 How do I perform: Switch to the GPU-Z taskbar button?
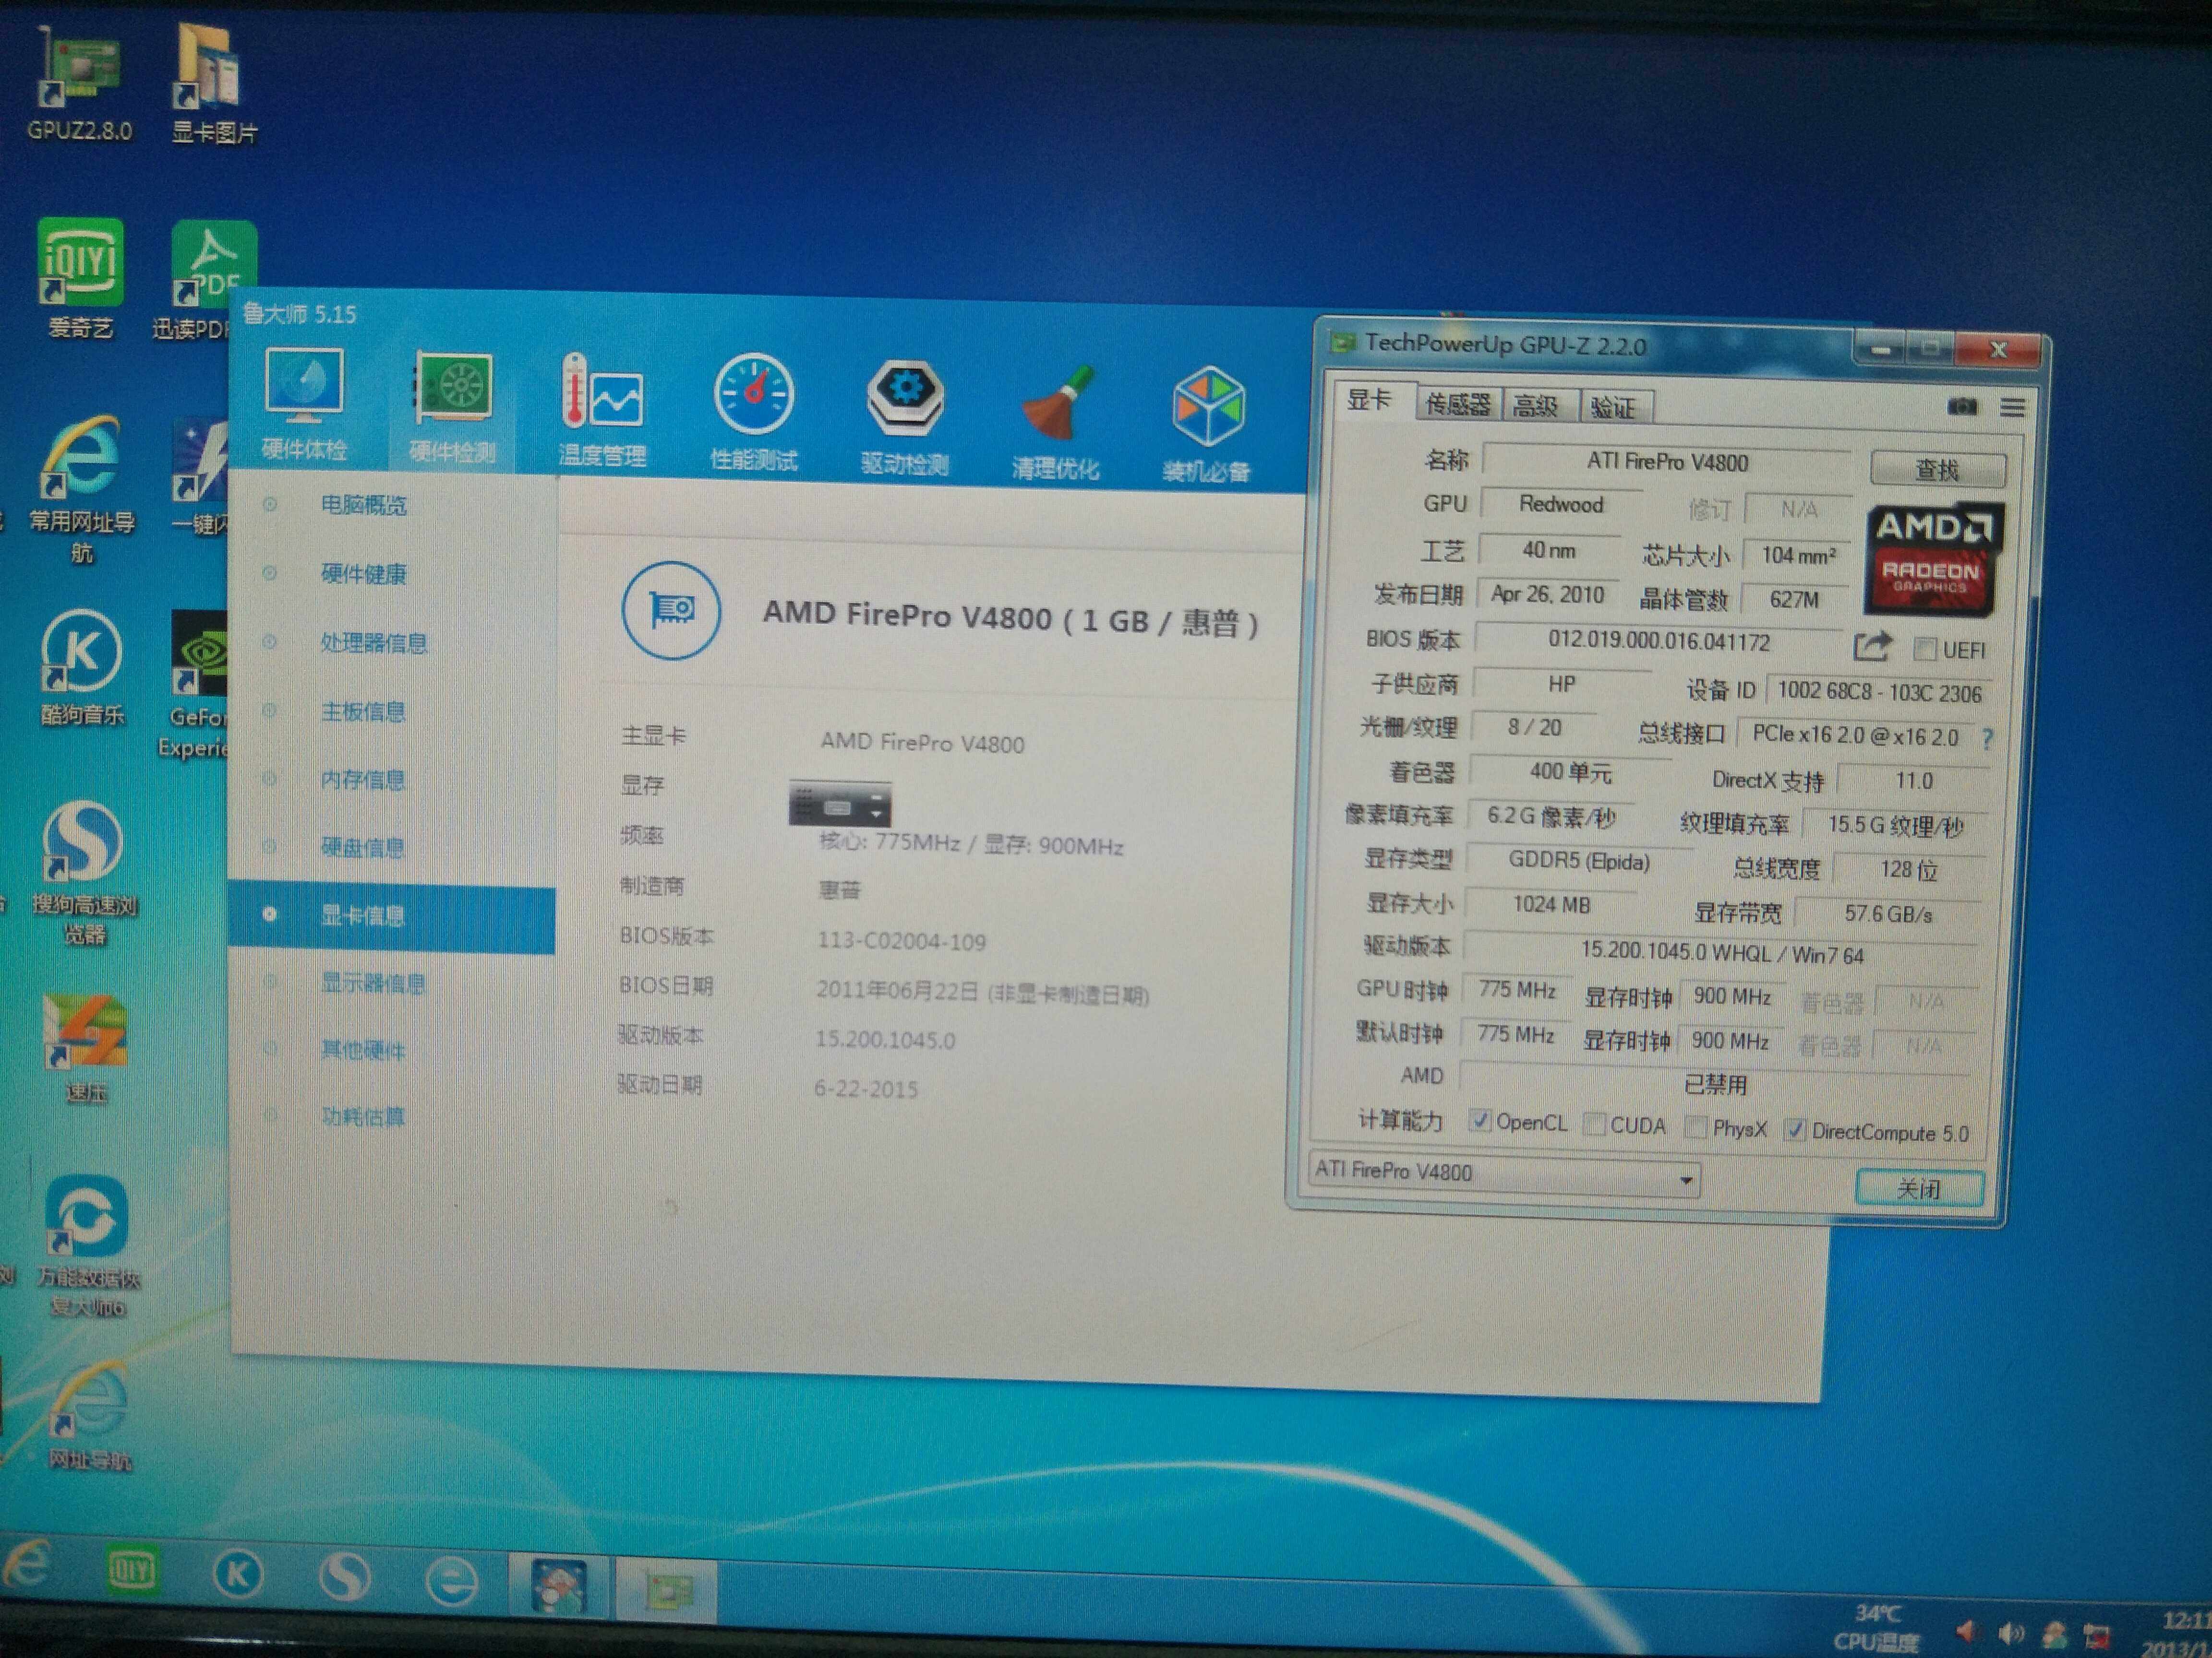coord(667,1590)
